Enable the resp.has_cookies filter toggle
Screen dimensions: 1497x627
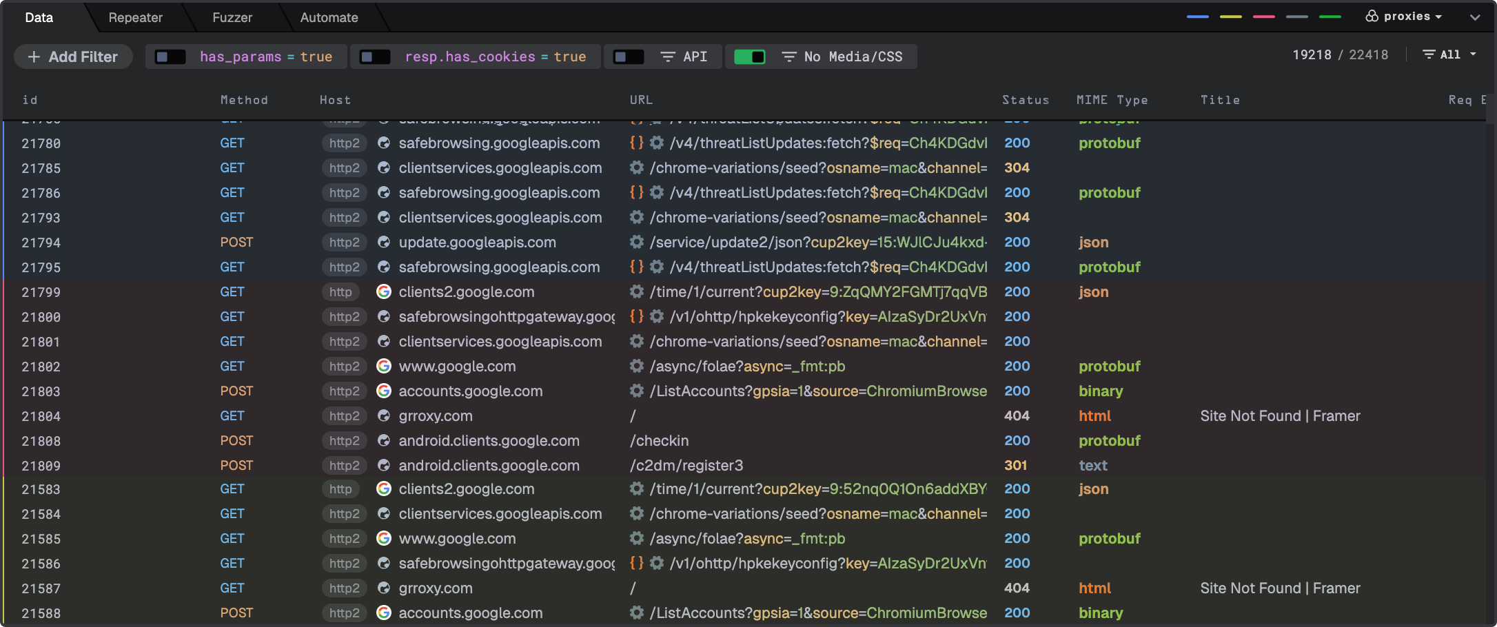[x=376, y=56]
